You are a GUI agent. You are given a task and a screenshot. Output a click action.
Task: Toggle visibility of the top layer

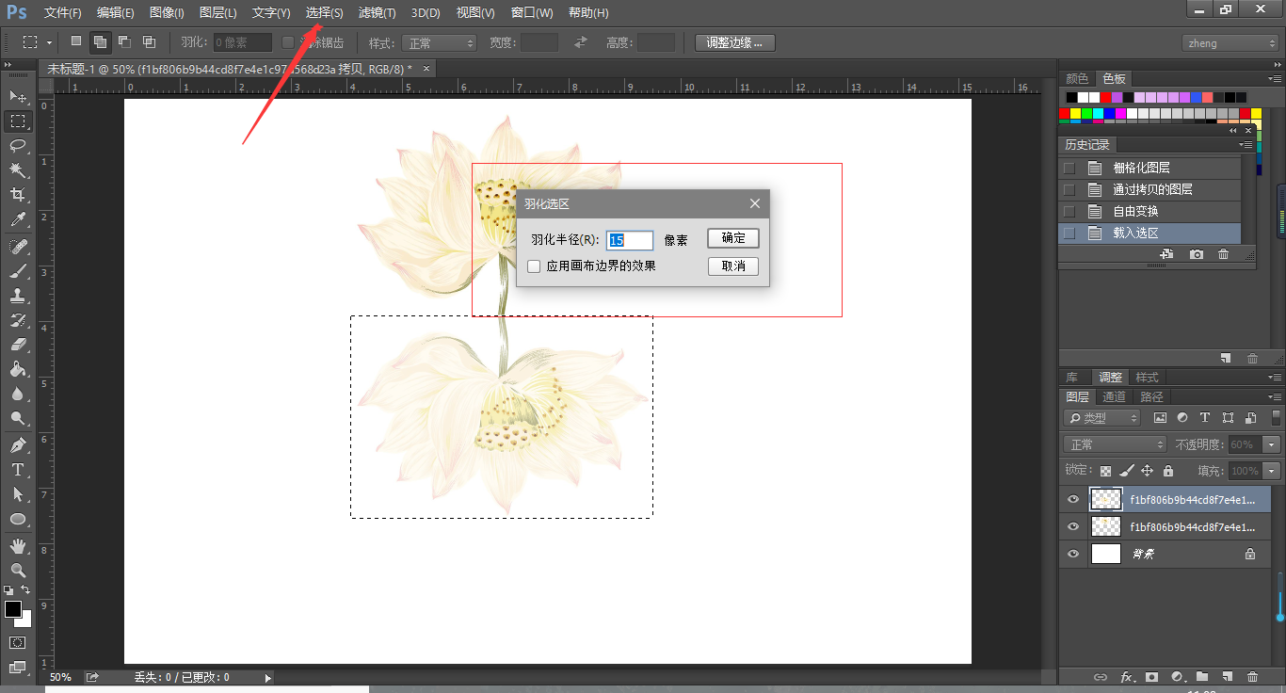coord(1073,499)
